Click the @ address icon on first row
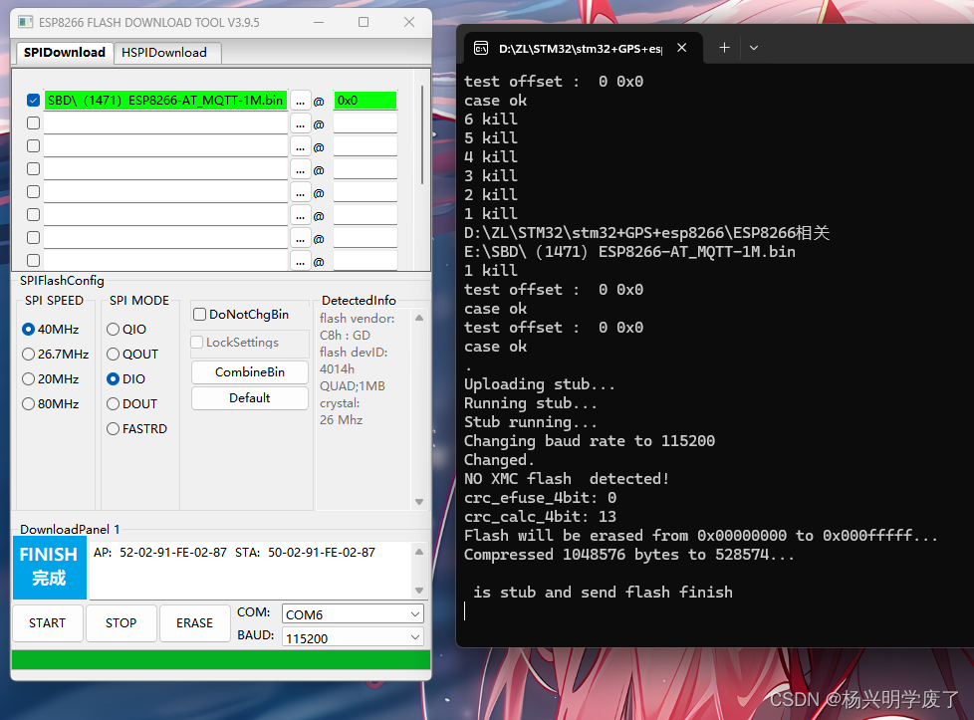This screenshot has width=974, height=720. click(318, 100)
